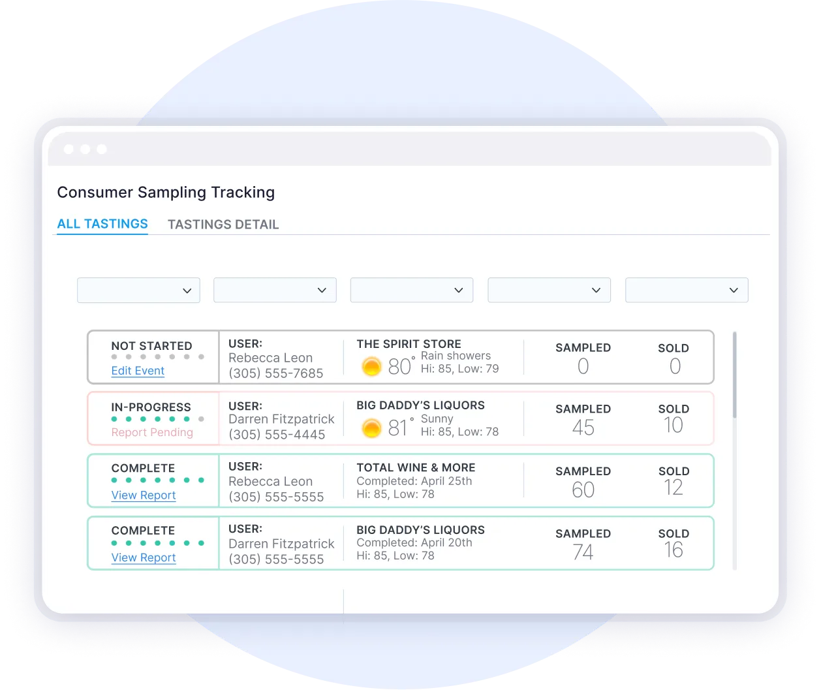Open the TASTINGS DETAIL tab
Viewport: 821px width, 690px height.
(x=223, y=225)
